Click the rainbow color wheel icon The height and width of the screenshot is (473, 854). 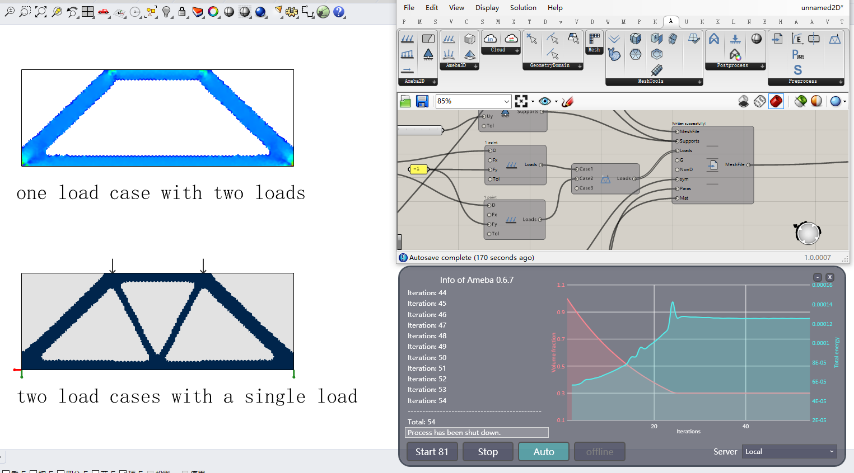tap(213, 11)
